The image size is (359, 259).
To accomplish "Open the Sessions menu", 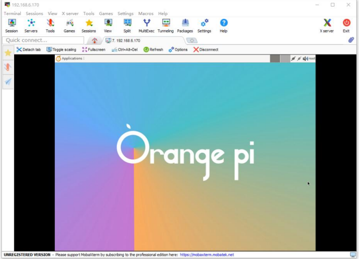I will [x=35, y=14].
